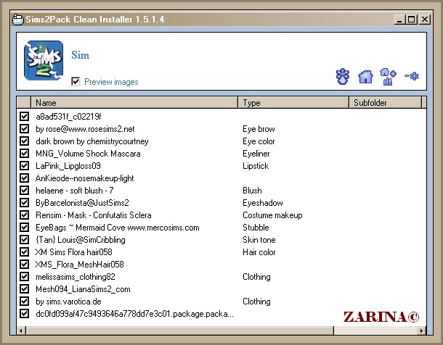Uncheck by rose@www.rosesims2.net checkbox
This screenshot has width=443, height=345.
[24, 129]
